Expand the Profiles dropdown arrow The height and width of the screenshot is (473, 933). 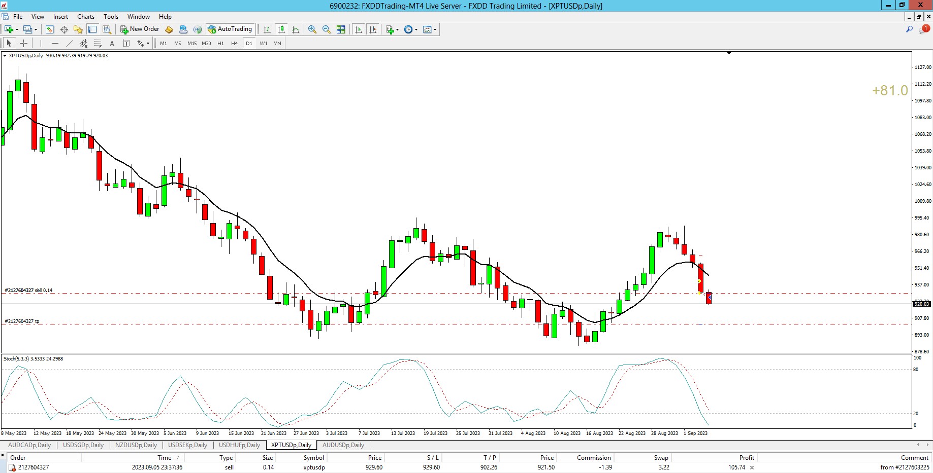(36, 29)
